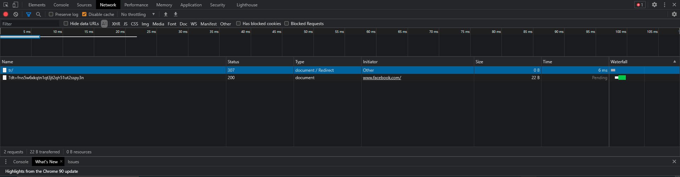The width and height of the screenshot is (680, 177).
Task: Stop recording network log
Action: click(6, 14)
